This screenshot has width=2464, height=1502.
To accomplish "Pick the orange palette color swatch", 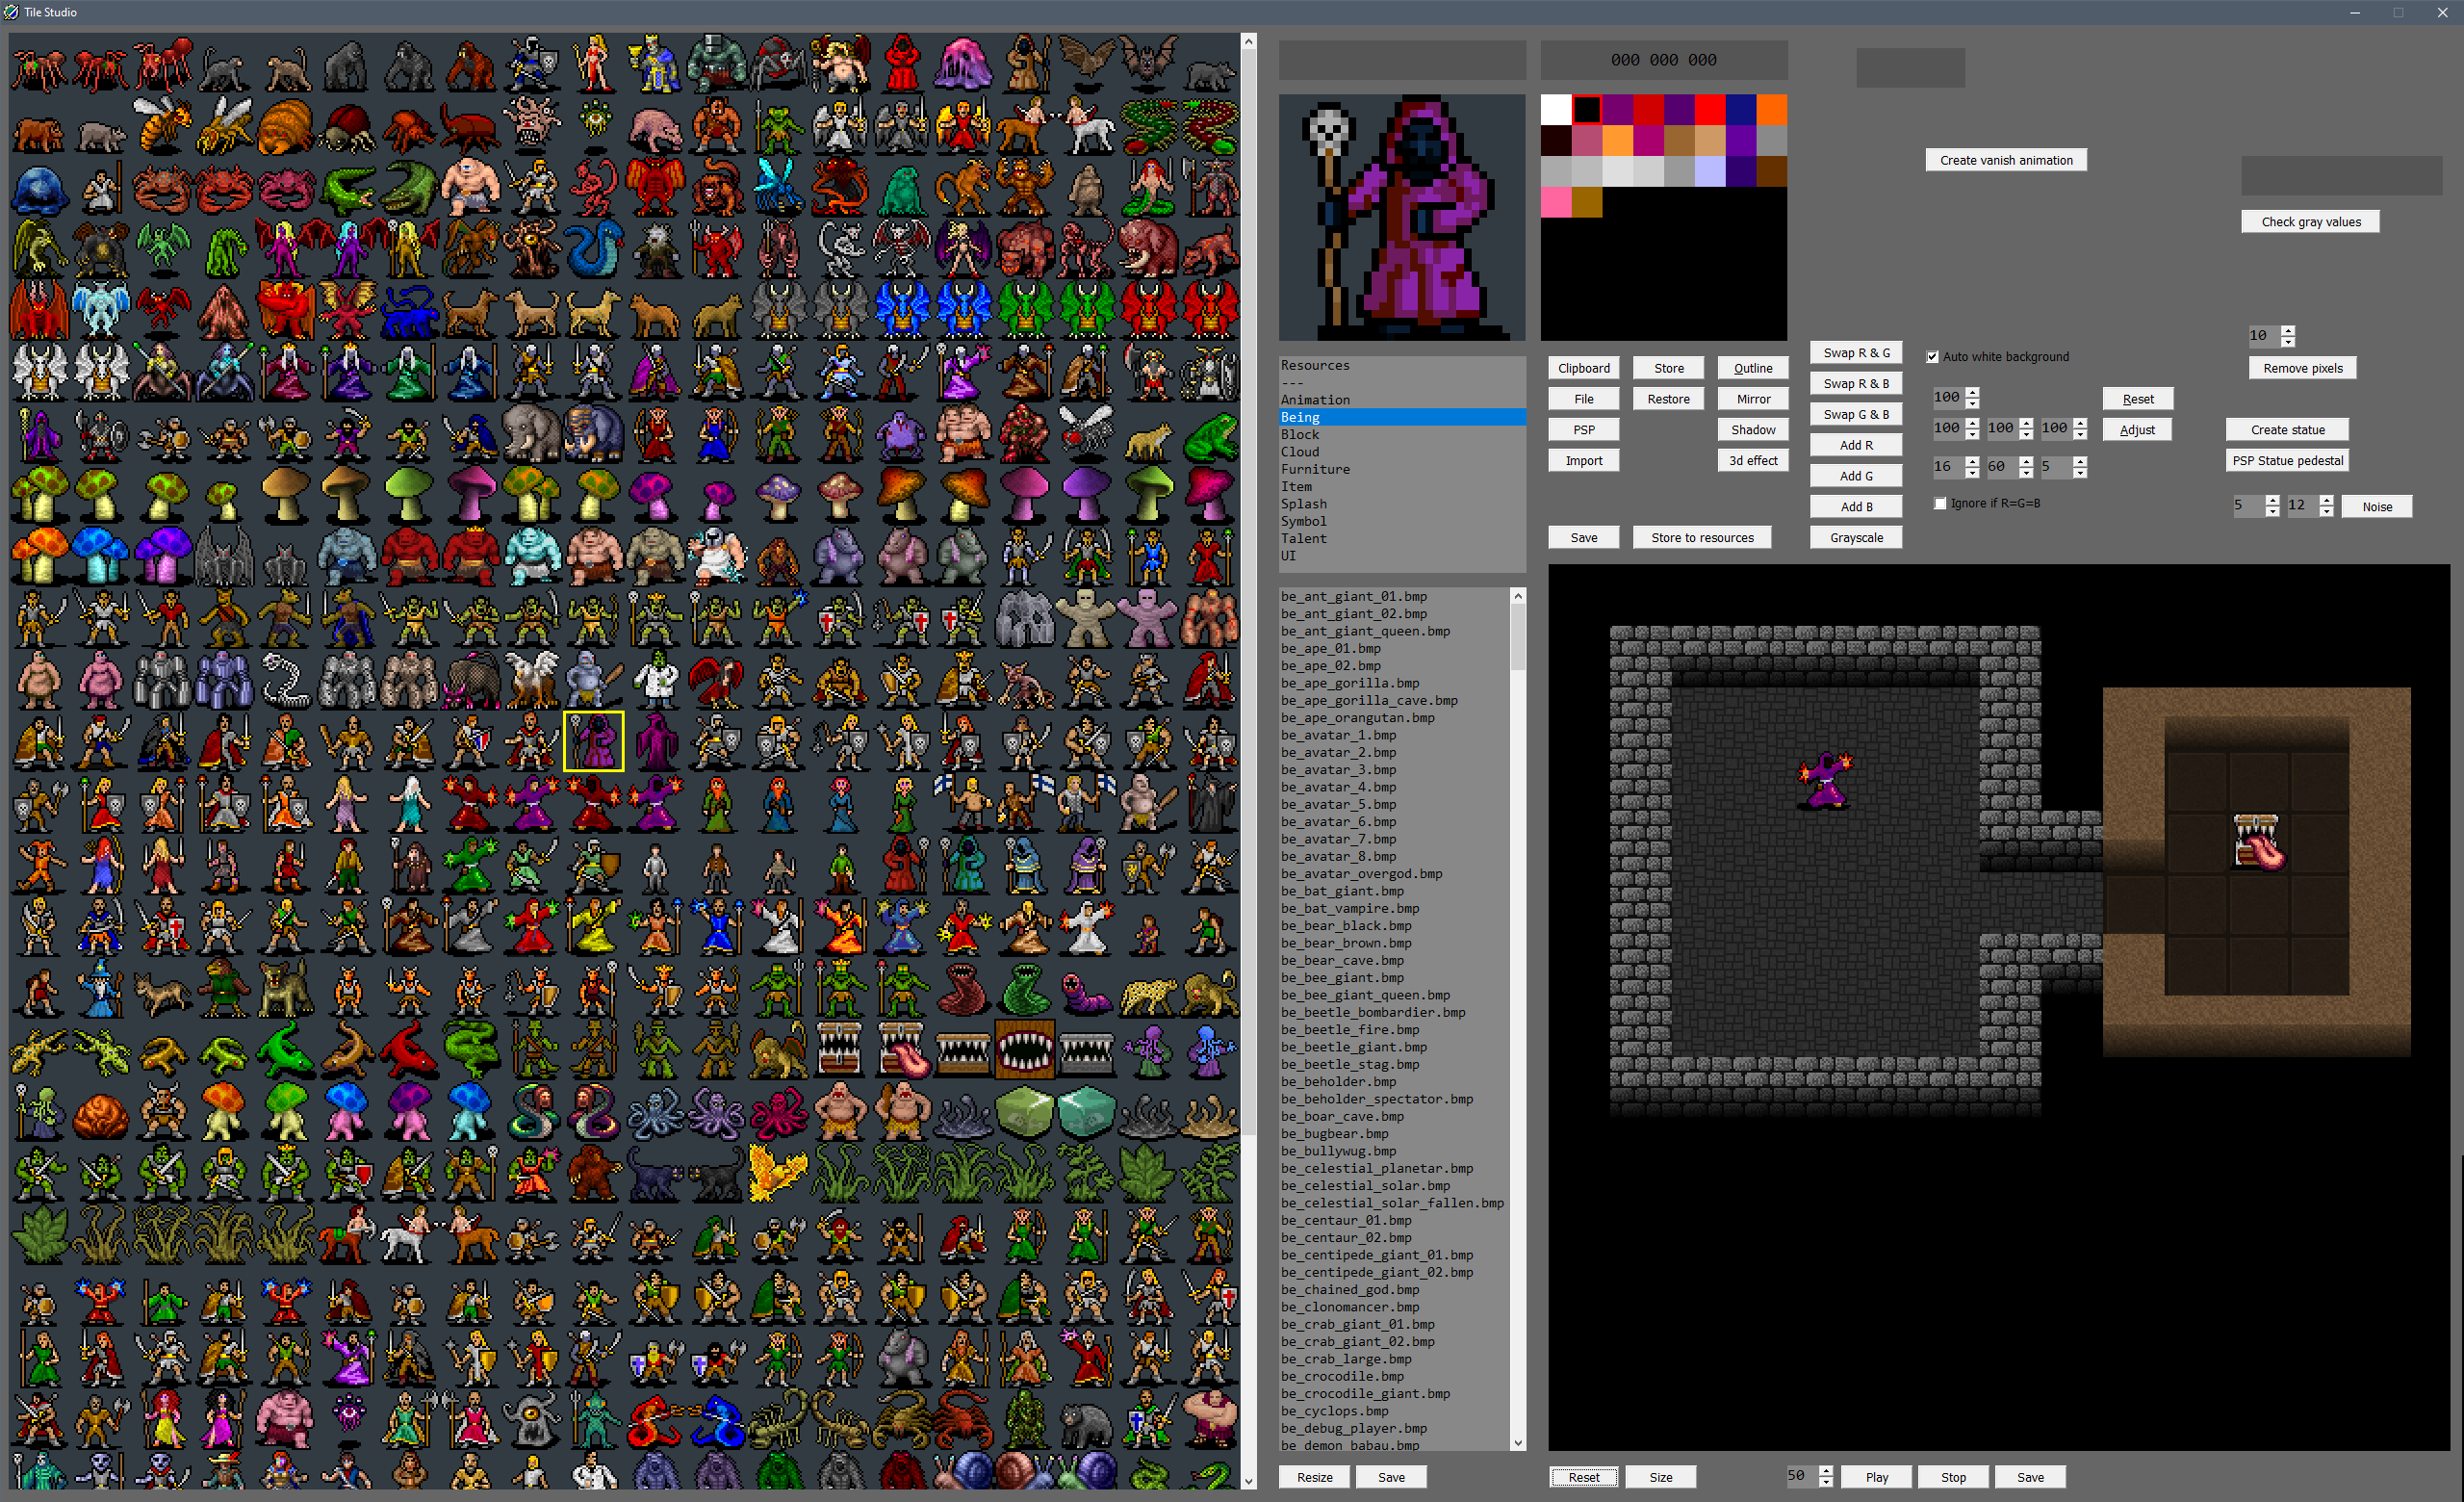I will (x=1771, y=109).
